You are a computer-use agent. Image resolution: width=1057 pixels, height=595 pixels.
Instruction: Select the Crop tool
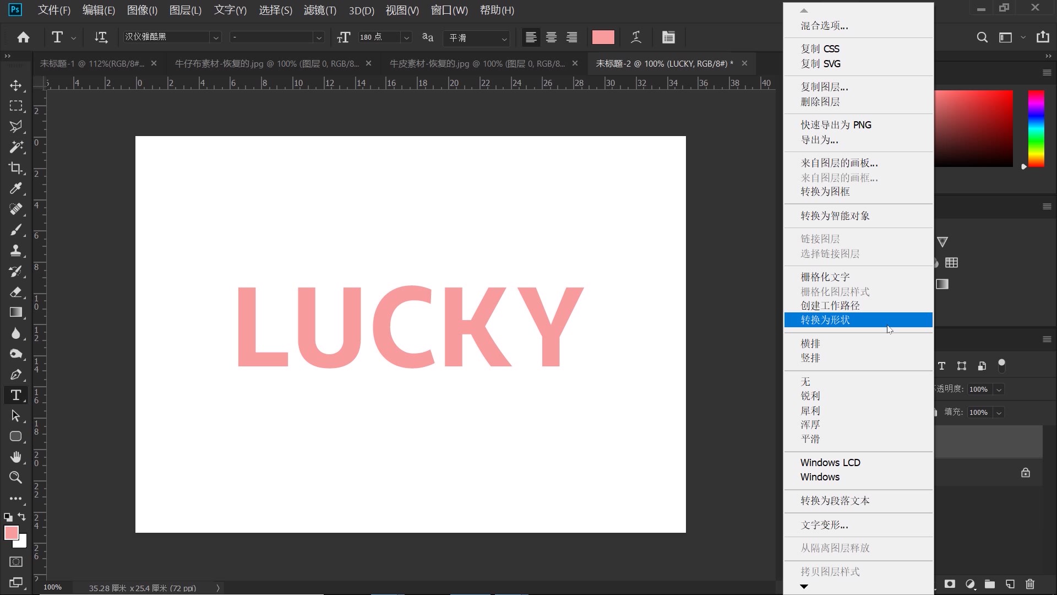point(15,168)
